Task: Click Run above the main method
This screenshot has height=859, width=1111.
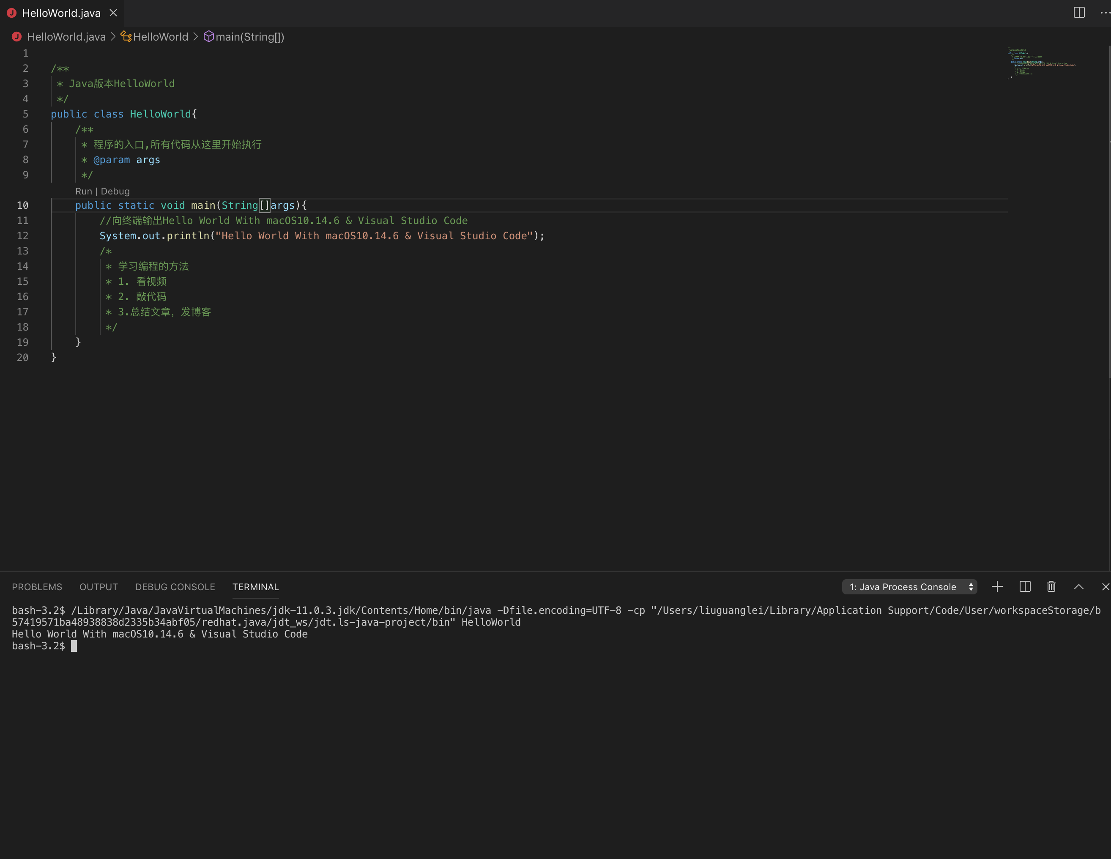Action: tap(83, 191)
